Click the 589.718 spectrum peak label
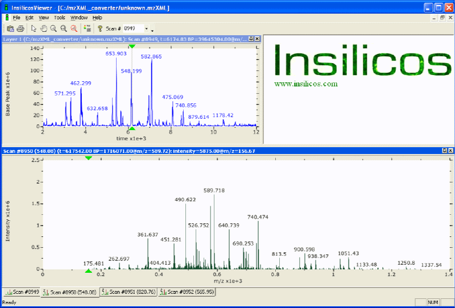Viewport: 455px width, 308px height. 214,190
